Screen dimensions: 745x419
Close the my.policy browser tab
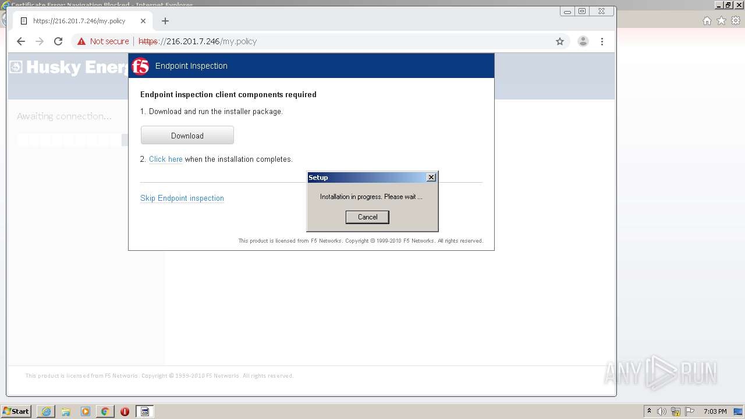pyautogui.click(x=143, y=21)
